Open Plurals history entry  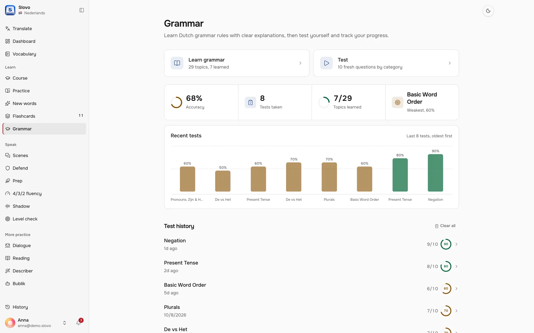311,311
